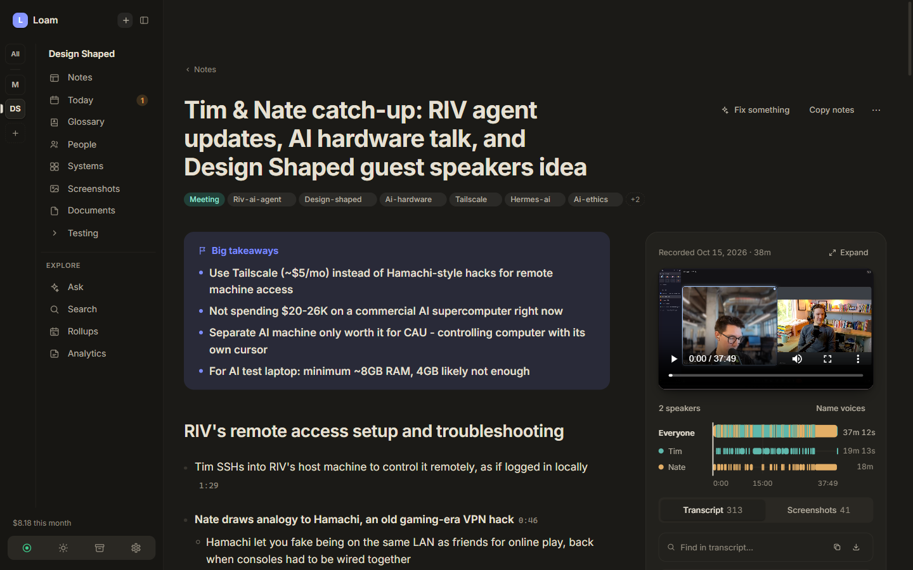
Task: Select the All workspaces filter
Action: click(x=15, y=54)
